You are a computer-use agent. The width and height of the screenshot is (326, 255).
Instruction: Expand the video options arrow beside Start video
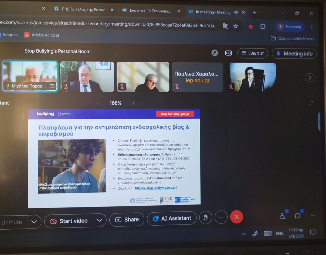coord(100,220)
